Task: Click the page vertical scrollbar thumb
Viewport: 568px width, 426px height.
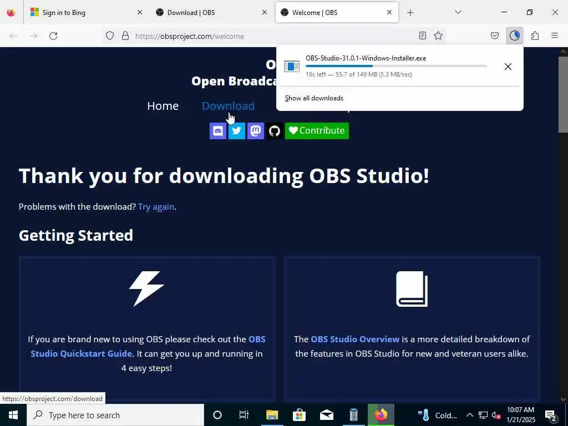Action: [563, 94]
